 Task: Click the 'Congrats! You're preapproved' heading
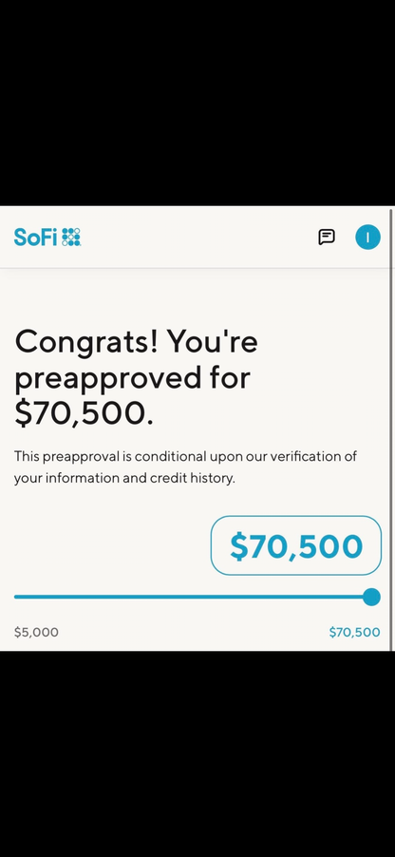136,359
